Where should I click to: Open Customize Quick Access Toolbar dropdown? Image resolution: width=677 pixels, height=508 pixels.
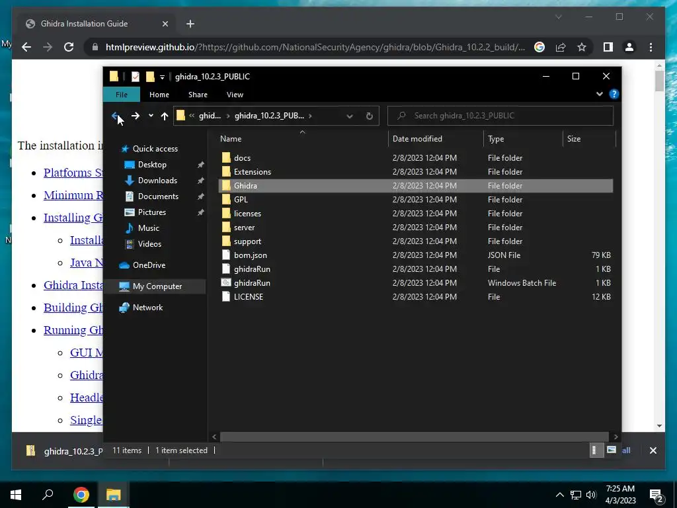(x=162, y=77)
